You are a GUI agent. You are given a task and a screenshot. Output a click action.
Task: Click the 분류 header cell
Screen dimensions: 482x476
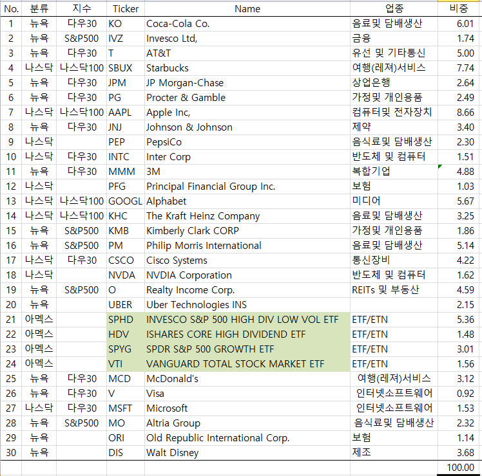[x=39, y=9]
